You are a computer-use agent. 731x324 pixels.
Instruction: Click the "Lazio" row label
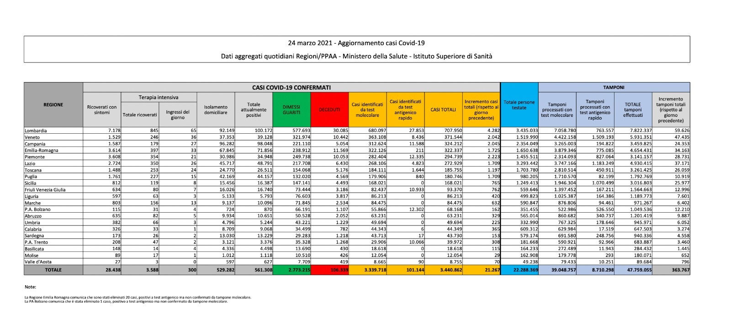pos(30,163)
